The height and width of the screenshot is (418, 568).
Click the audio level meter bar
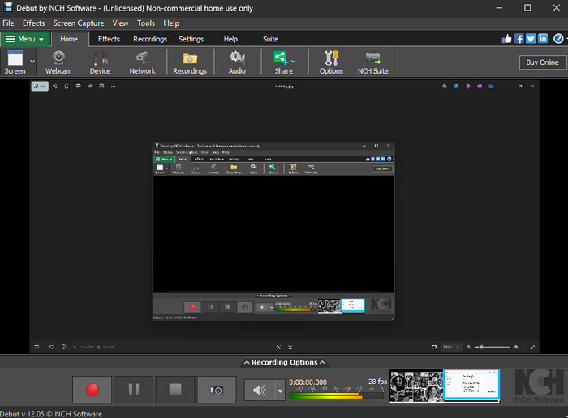337,396
